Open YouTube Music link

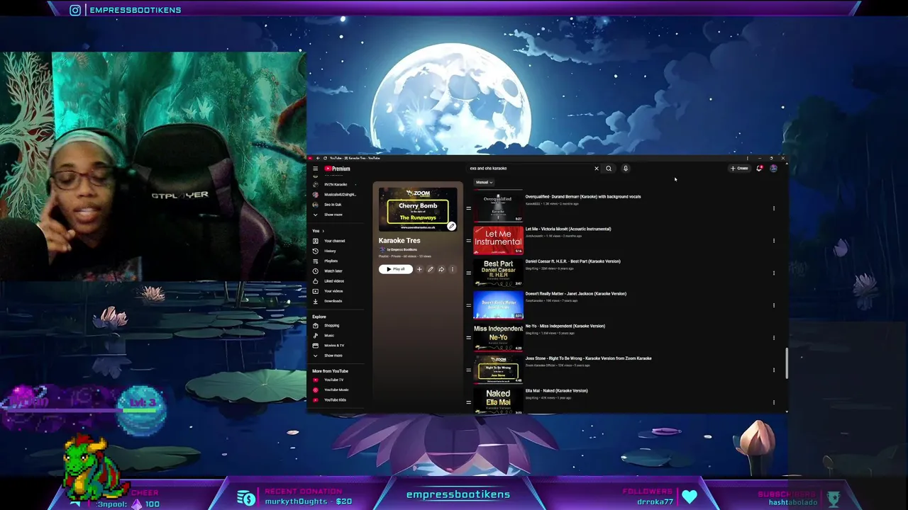click(x=335, y=390)
